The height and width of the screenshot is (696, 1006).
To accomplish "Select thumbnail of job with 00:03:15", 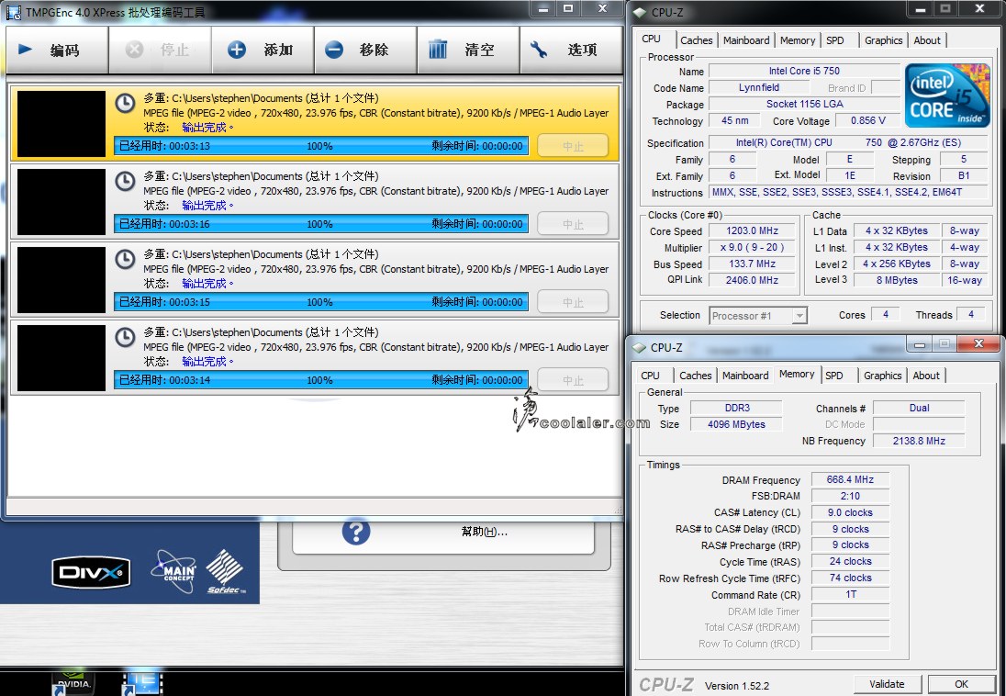I will click(61, 279).
